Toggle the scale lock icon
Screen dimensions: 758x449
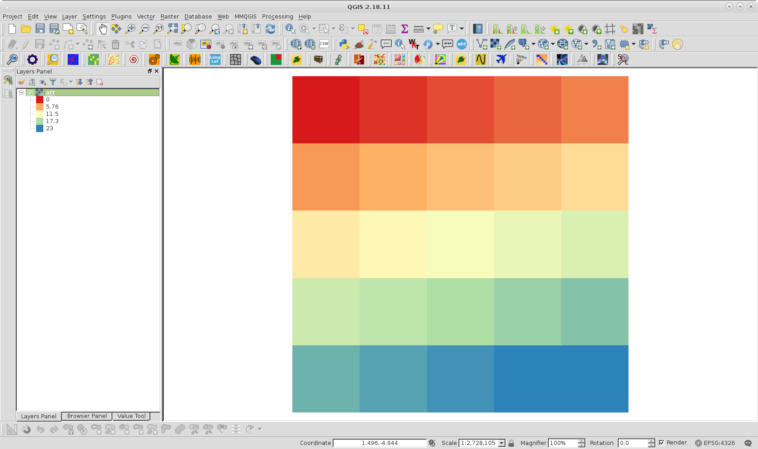[511, 443]
